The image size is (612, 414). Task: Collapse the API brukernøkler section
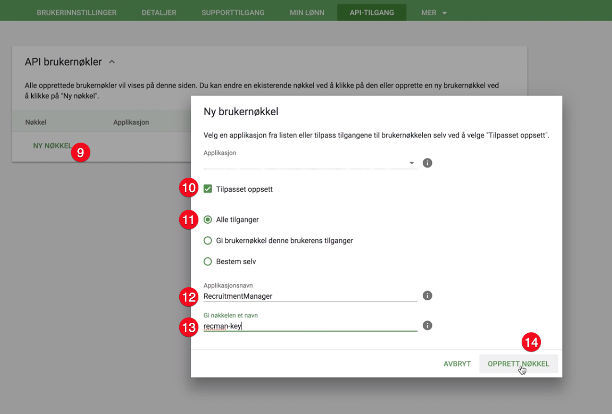tap(112, 62)
